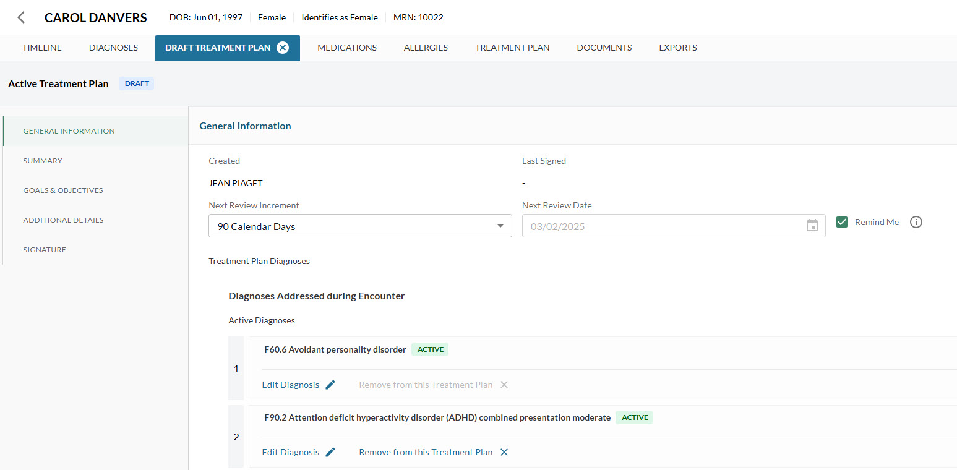957x470 pixels.
Task: Open the Next Review Increment dropdown
Action: [500, 226]
